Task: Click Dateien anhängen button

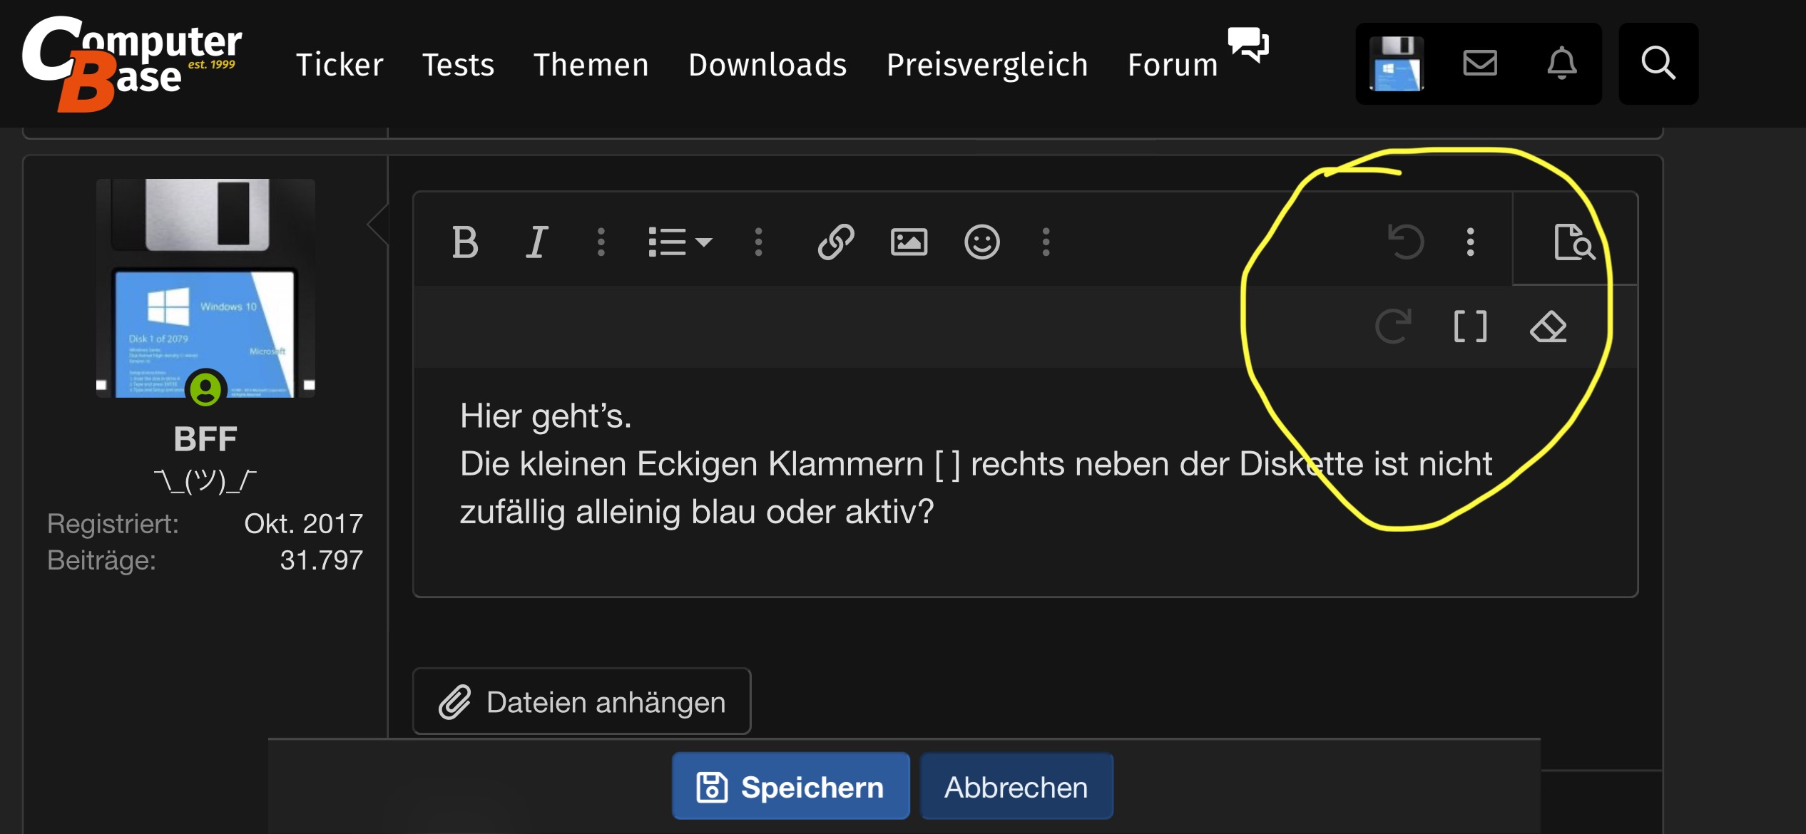Action: click(581, 702)
